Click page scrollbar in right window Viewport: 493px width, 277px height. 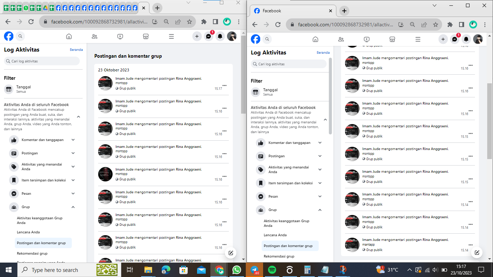489,121
